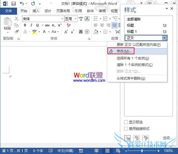
Task: Undo the last action
Action: click(x=22, y=4)
